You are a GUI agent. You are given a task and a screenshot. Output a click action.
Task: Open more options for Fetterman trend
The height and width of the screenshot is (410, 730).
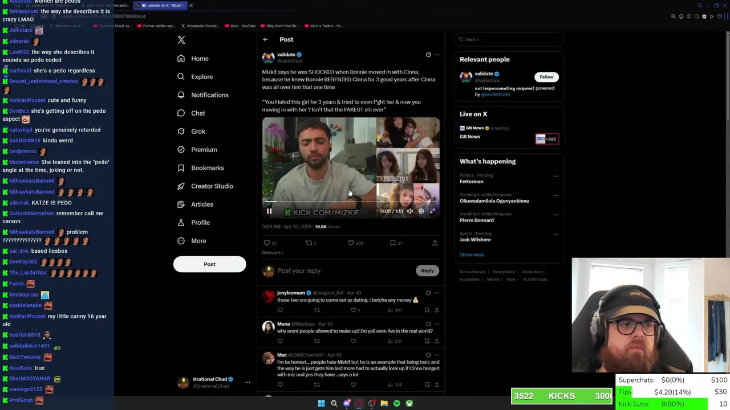click(556, 176)
